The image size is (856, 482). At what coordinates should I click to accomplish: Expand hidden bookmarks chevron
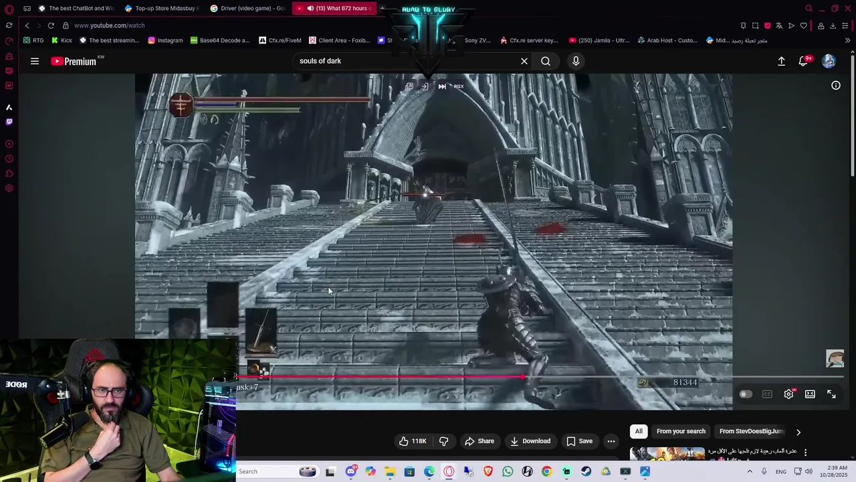click(x=847, y=40)
